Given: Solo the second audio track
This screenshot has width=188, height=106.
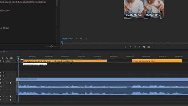Looking at the screenshot, I should click(x=7, y=97).
